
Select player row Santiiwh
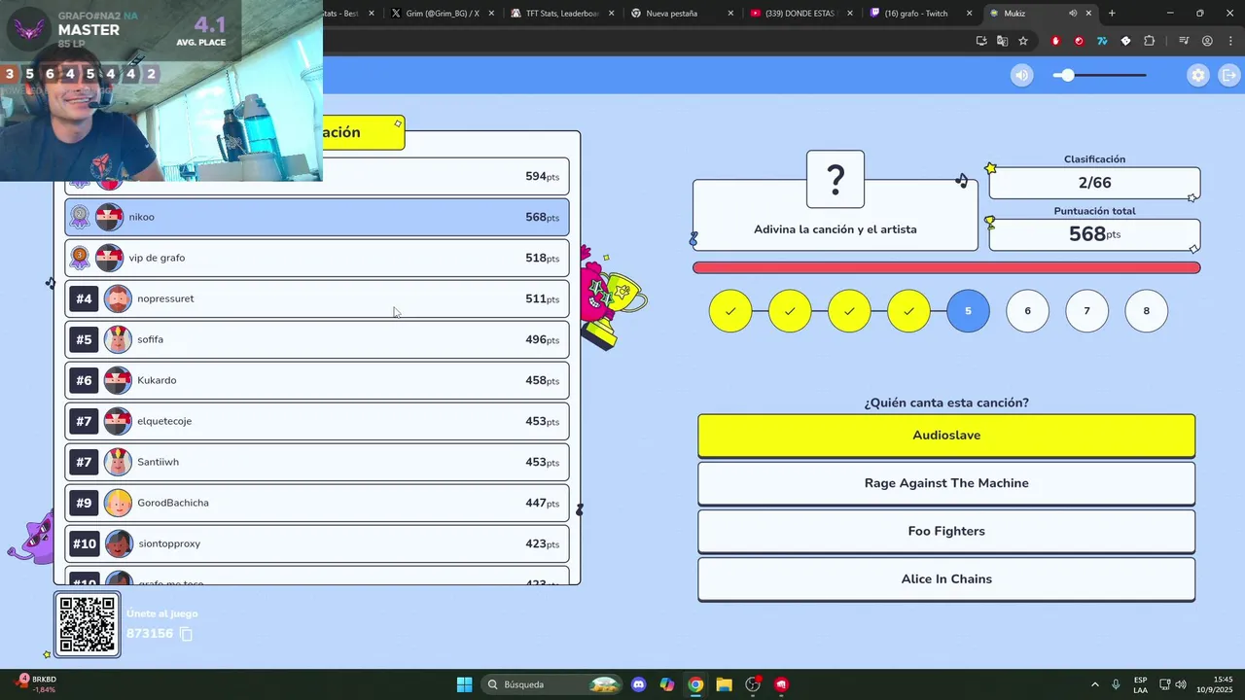point(317,462)
